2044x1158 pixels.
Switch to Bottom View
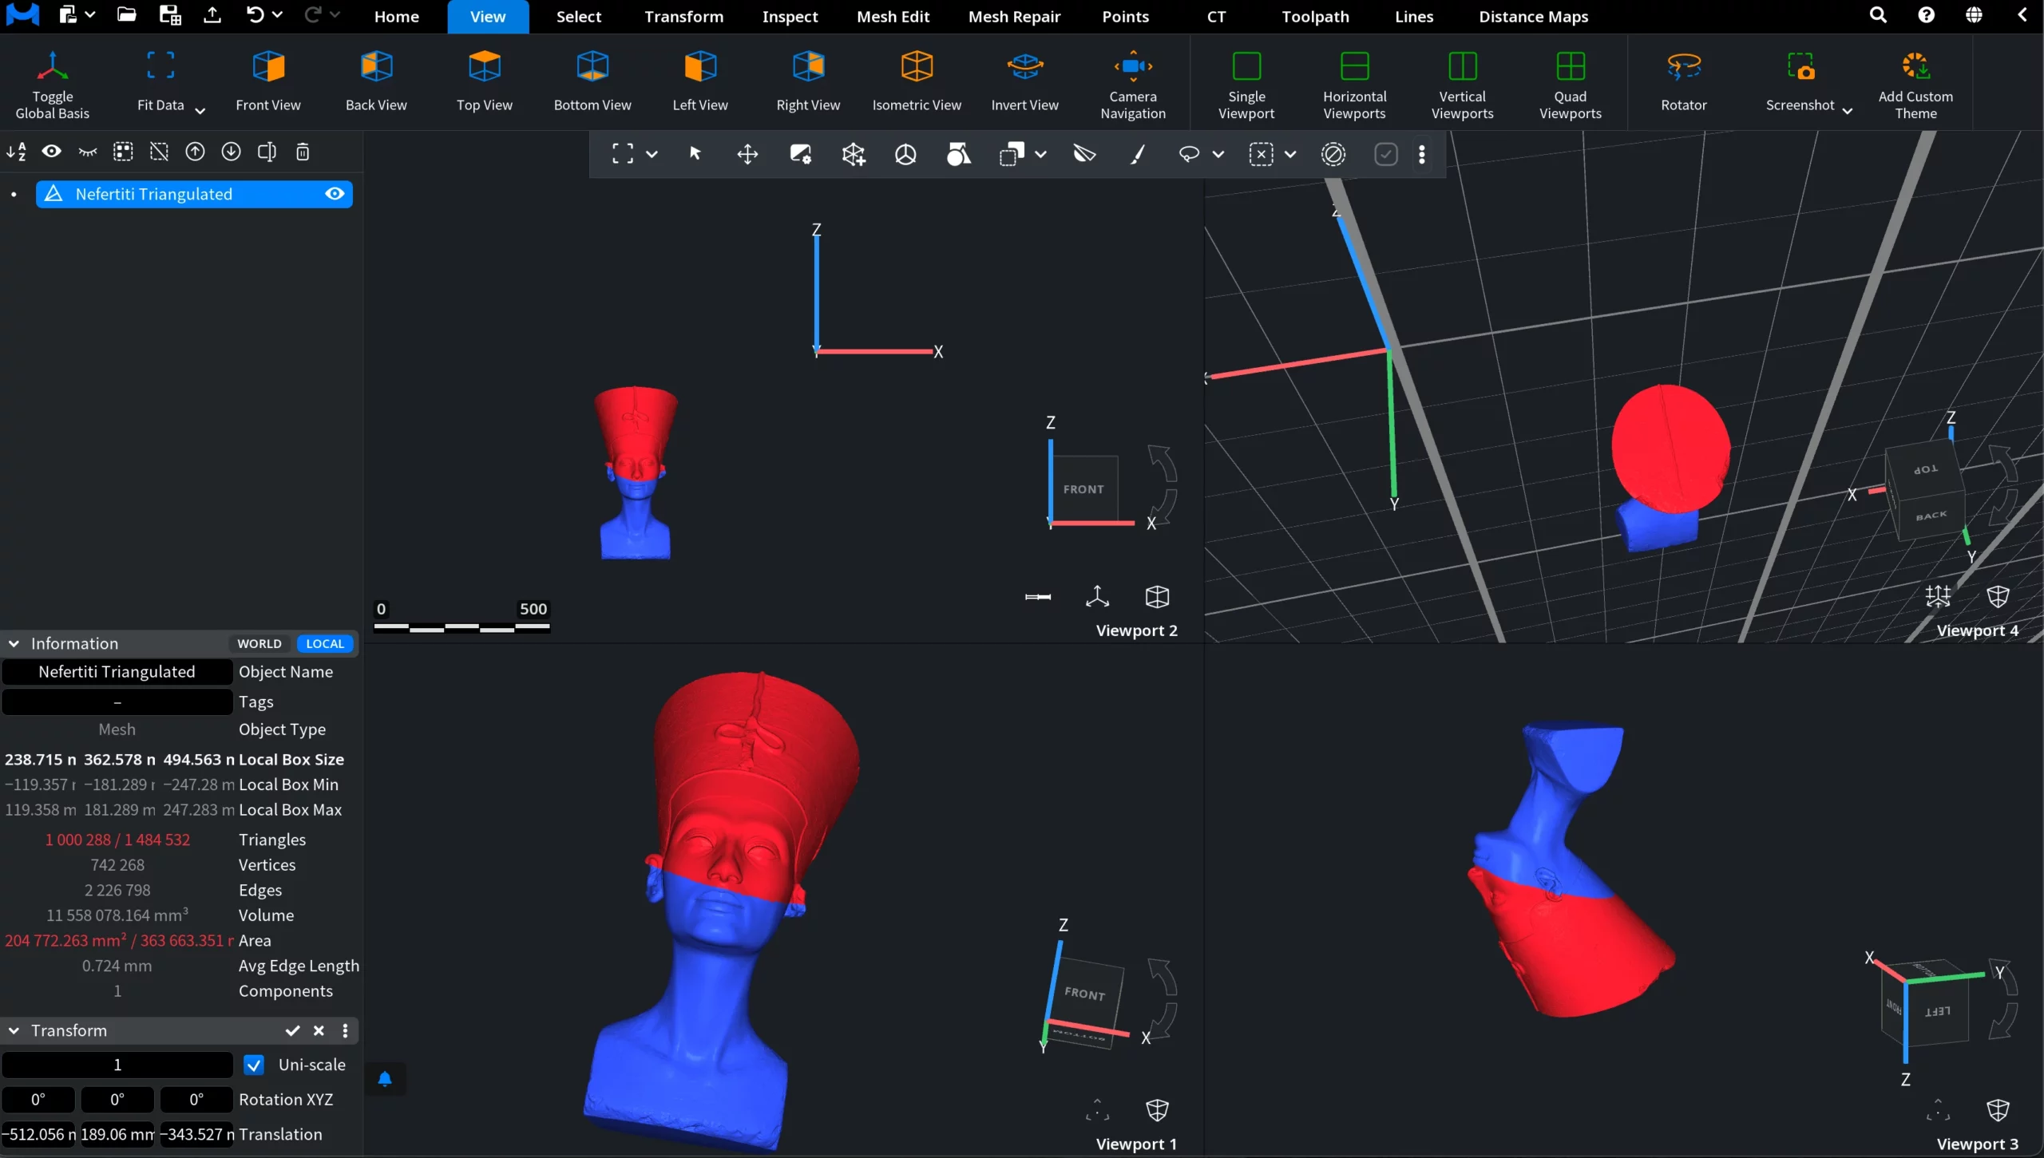point(592,83)
